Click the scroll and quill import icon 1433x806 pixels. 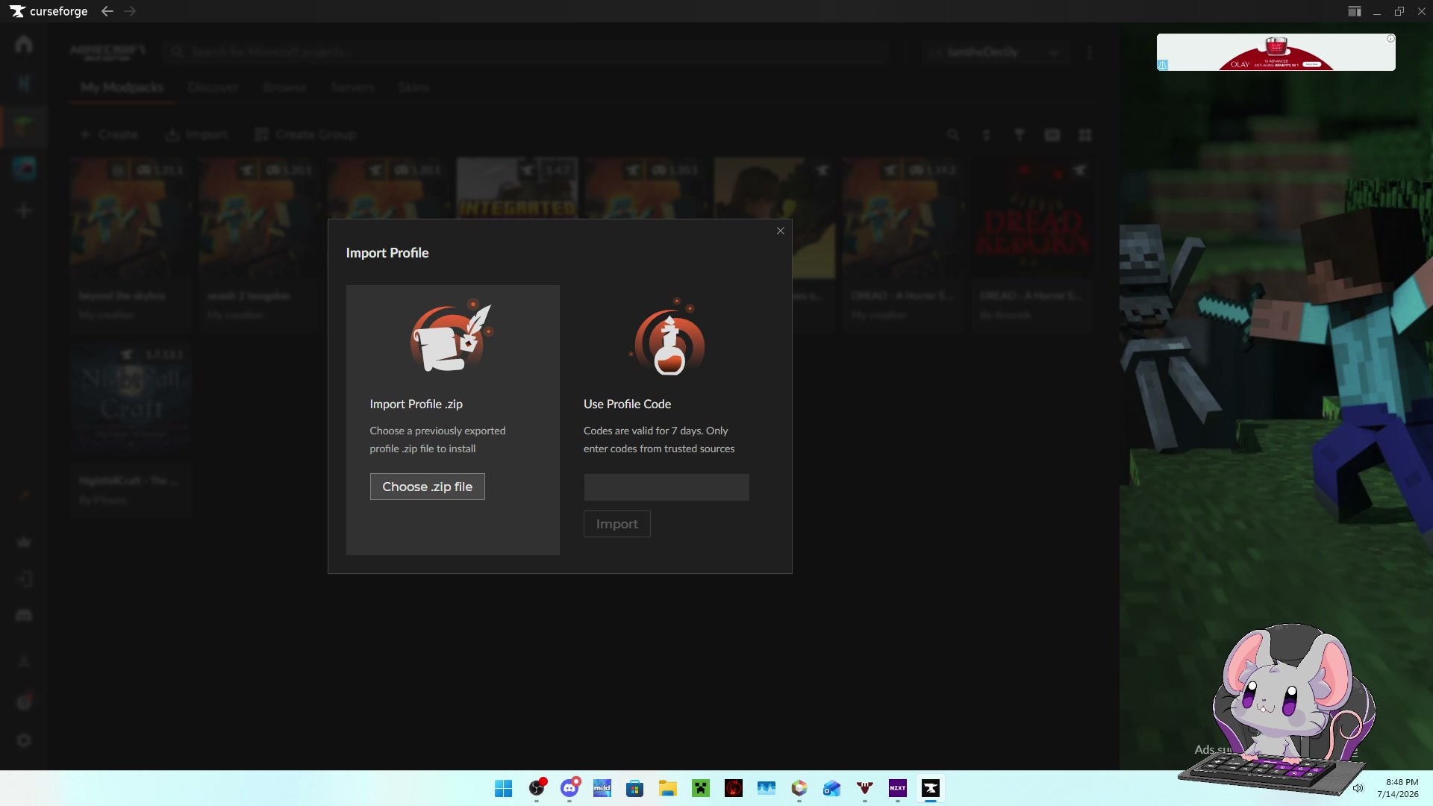tap(452, 336)
